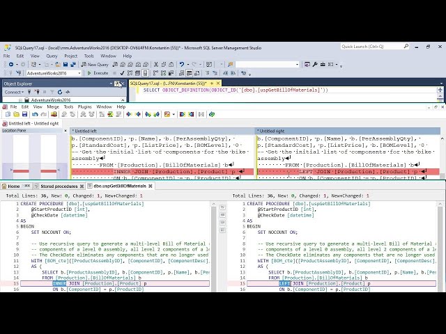Open SSMS Project menu
The height and width of the screenshot is (334, 446).
click(71, 56)
